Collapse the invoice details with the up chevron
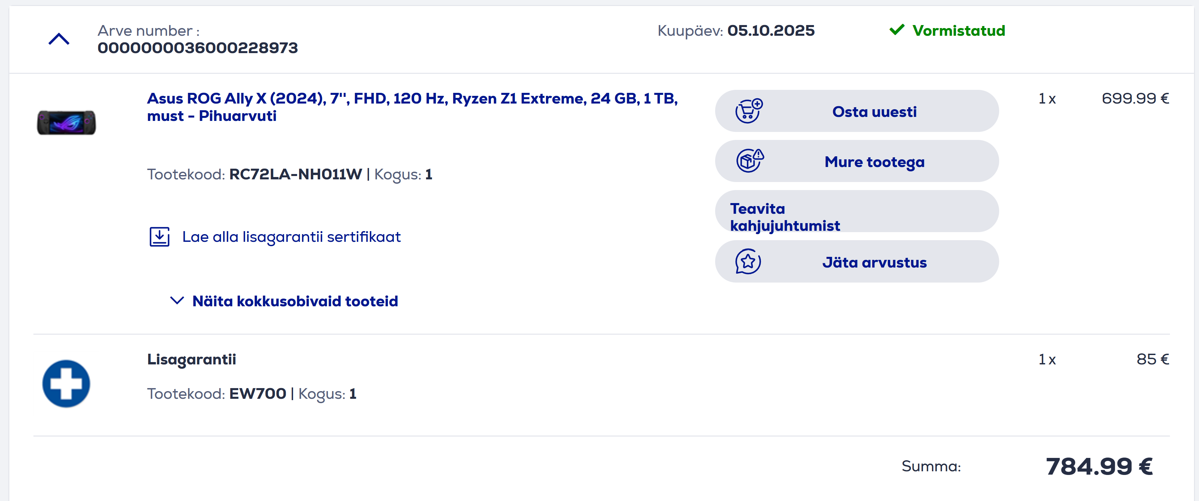Screen dimensions: 1199x501 59,39
